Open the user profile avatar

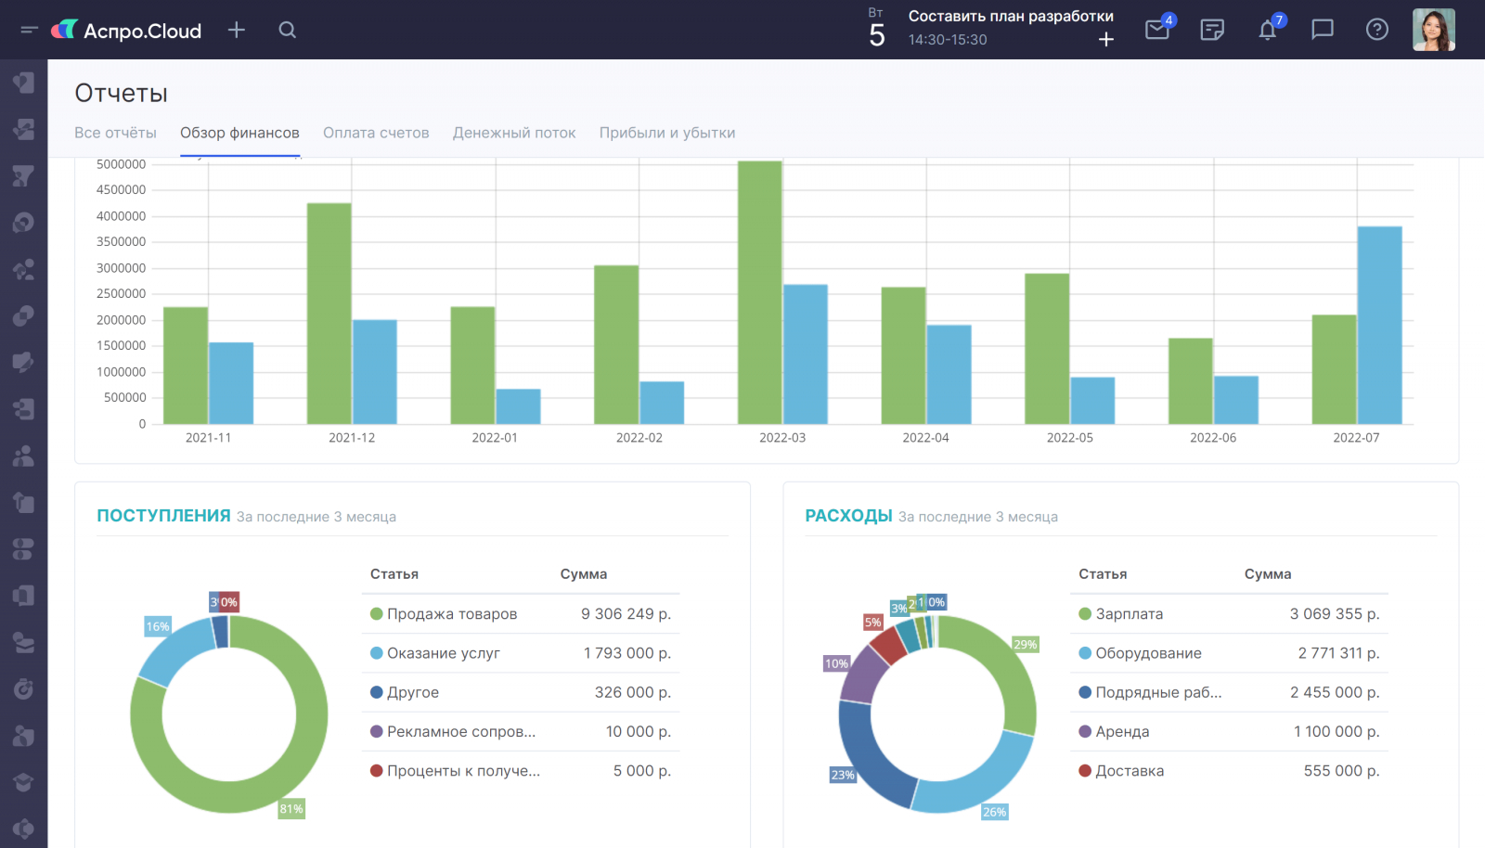point(1433,30)
